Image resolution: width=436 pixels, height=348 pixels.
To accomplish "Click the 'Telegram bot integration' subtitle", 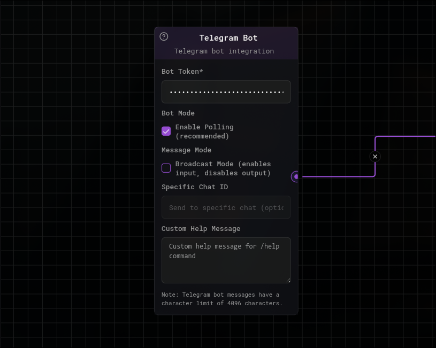I will (x=224, y=51).
